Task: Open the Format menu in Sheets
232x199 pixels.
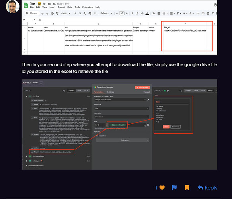Action: [61, 7]
